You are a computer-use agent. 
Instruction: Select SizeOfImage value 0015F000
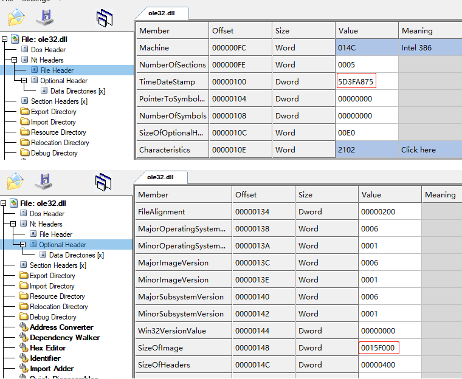click(x=390, y=347)
